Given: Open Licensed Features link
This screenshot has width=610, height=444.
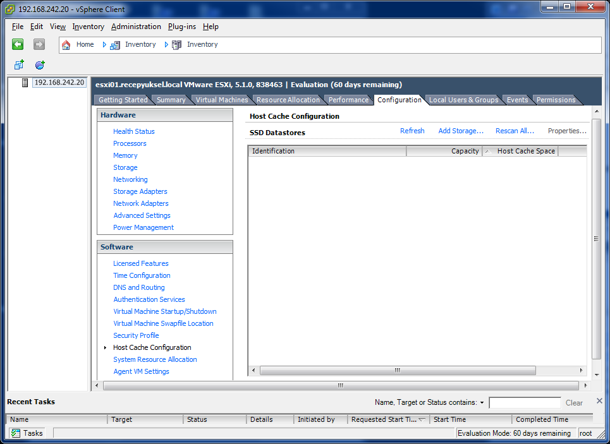Looking at the screenshot, I should click(x=141, y=263).
